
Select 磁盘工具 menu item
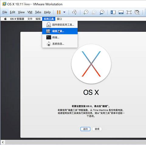tap(60, 31)
